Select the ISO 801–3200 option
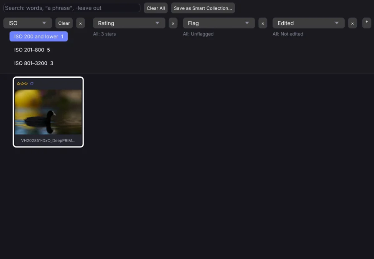Screen dimensions: 374x259 click(33, 63)
